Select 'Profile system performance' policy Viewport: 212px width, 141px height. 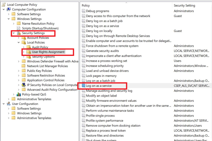105,121
